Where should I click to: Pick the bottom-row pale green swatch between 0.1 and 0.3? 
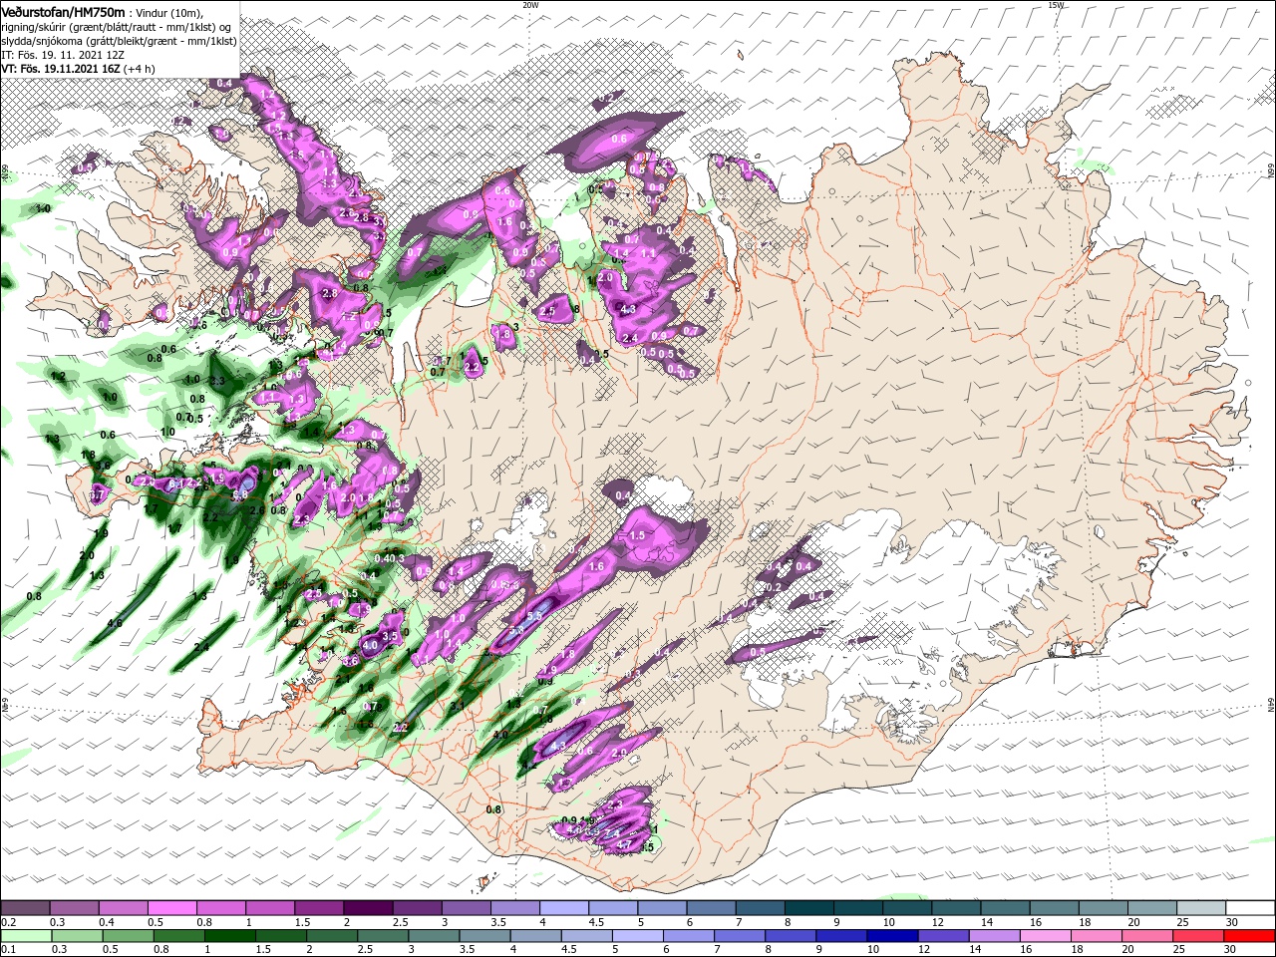pyautogui.click(x=25, y=935)
